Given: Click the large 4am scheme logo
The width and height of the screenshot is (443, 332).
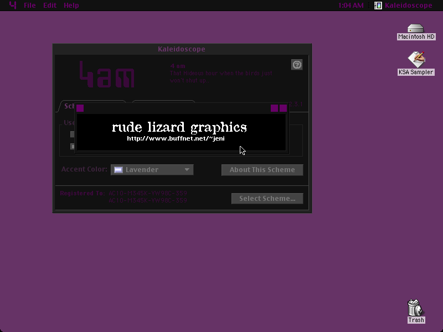Looking at the screenshot, I should 107,74.
